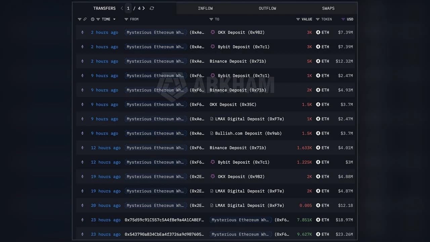Click the (0xF6… address in the $4.93M row
Viewport: 430px width, 242px height.
(x=197, y=90)
